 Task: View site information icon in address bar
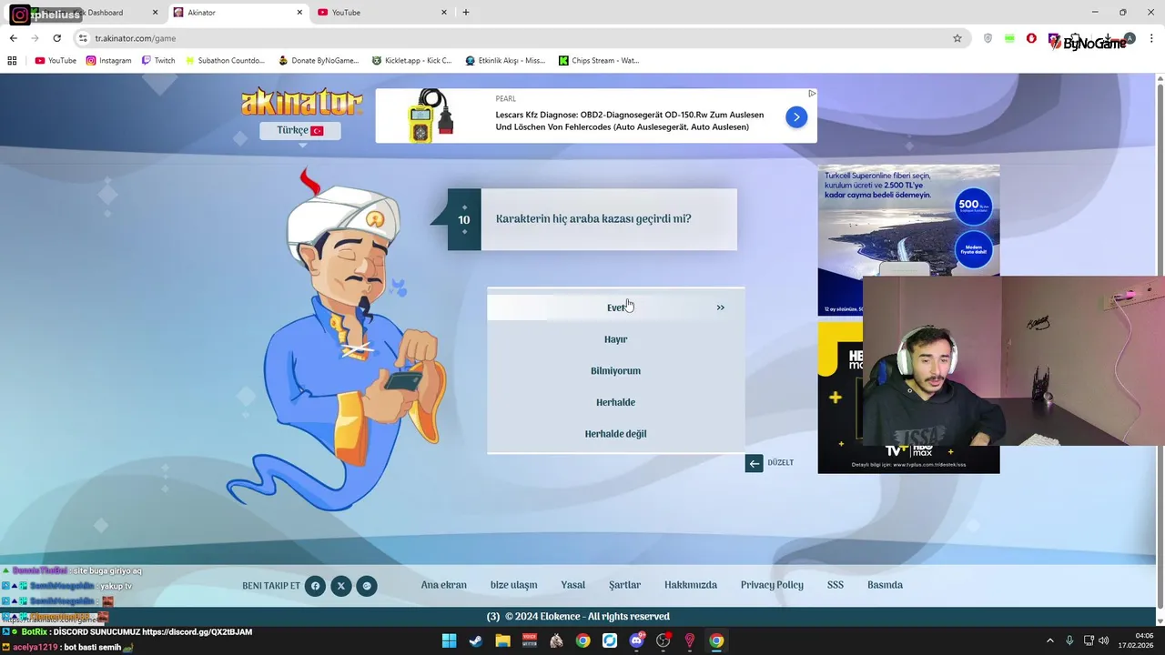(x=83, y=38)
